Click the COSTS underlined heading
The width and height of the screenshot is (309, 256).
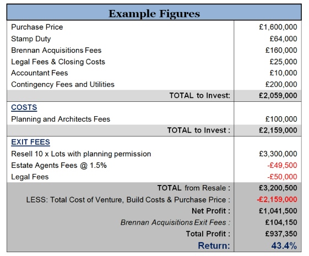[24, 107]
